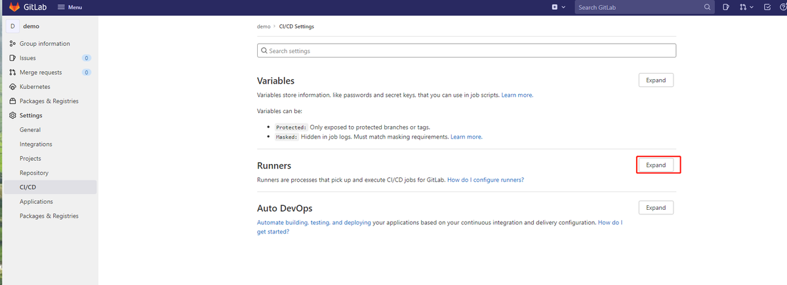Open Learn more link about masking requirements
Image resolution: width=787 pixels, height=285 pixels.
[x=466, y=137]
